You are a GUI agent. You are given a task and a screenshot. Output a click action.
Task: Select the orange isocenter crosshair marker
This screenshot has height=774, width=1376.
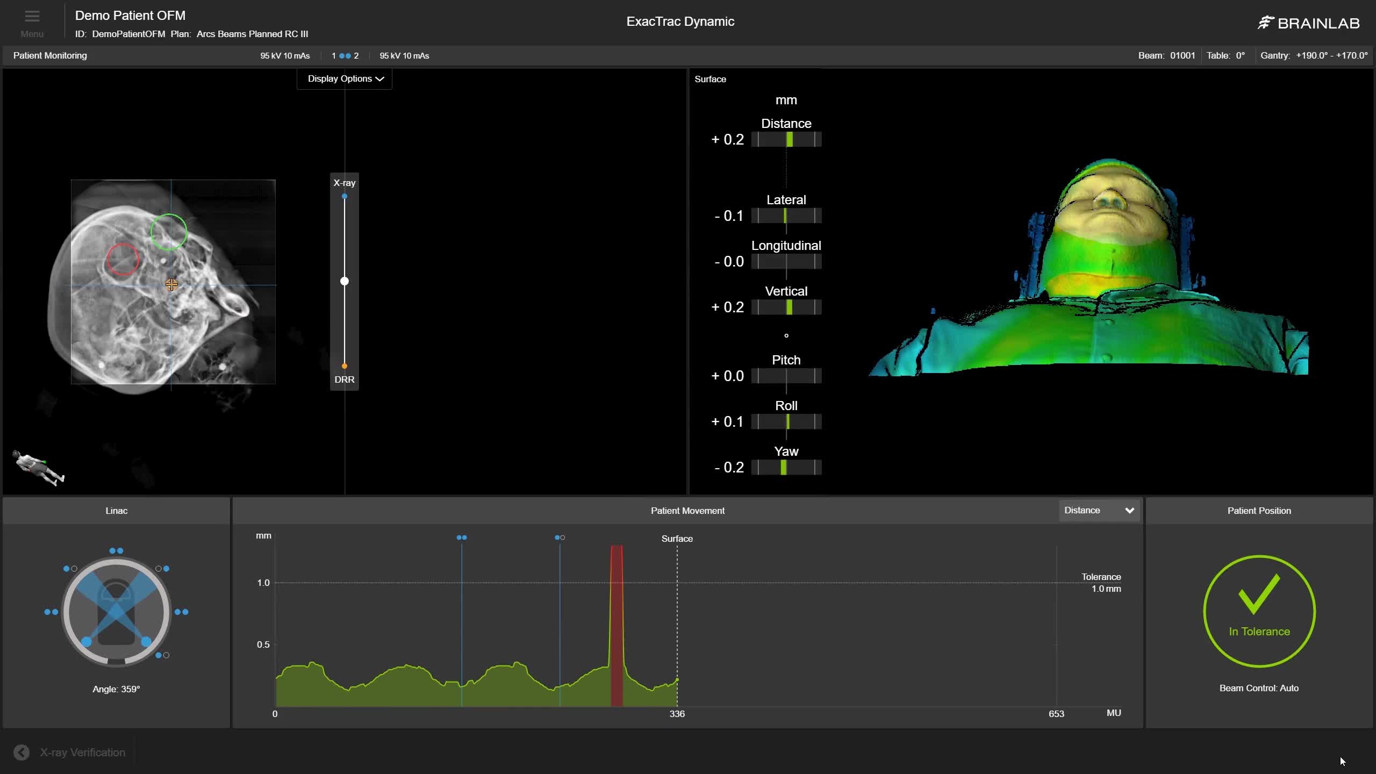click(171, 284)
